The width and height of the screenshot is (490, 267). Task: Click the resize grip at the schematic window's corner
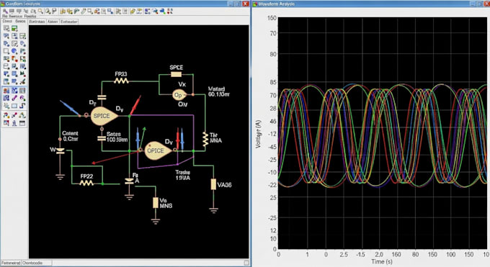point(246,263)
